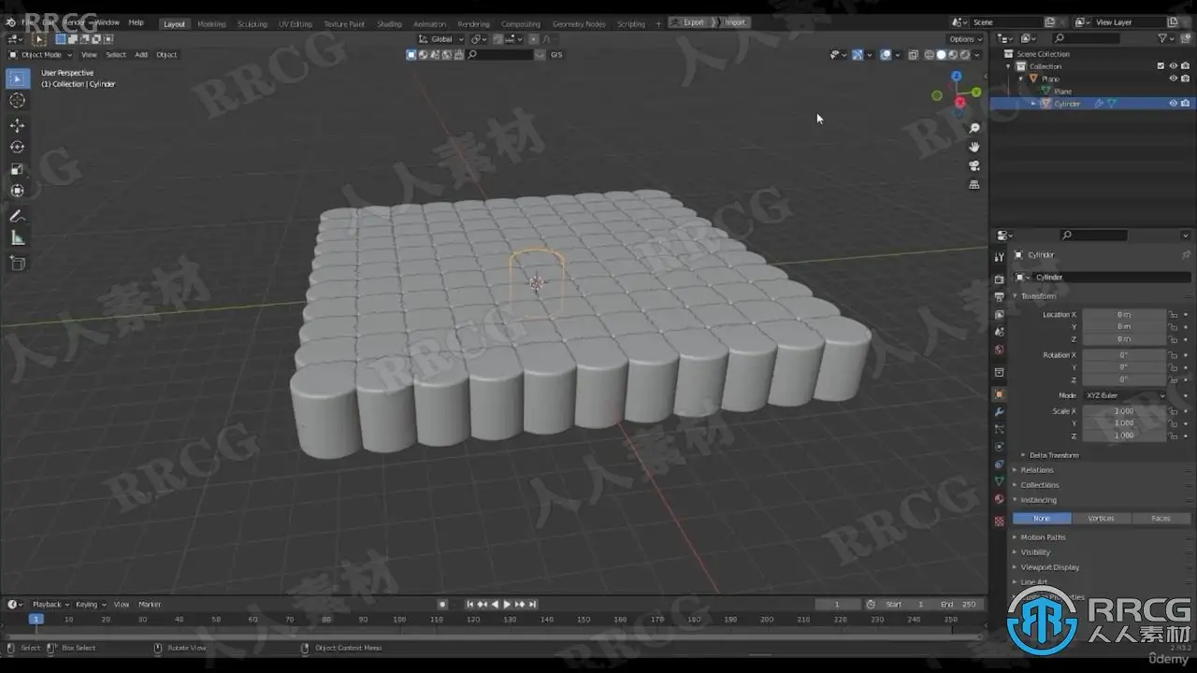The height and width of the screenshot is (673, 1197).
Task: Click the zoom magnifier viewport gizmo
Action: [974, 128]
